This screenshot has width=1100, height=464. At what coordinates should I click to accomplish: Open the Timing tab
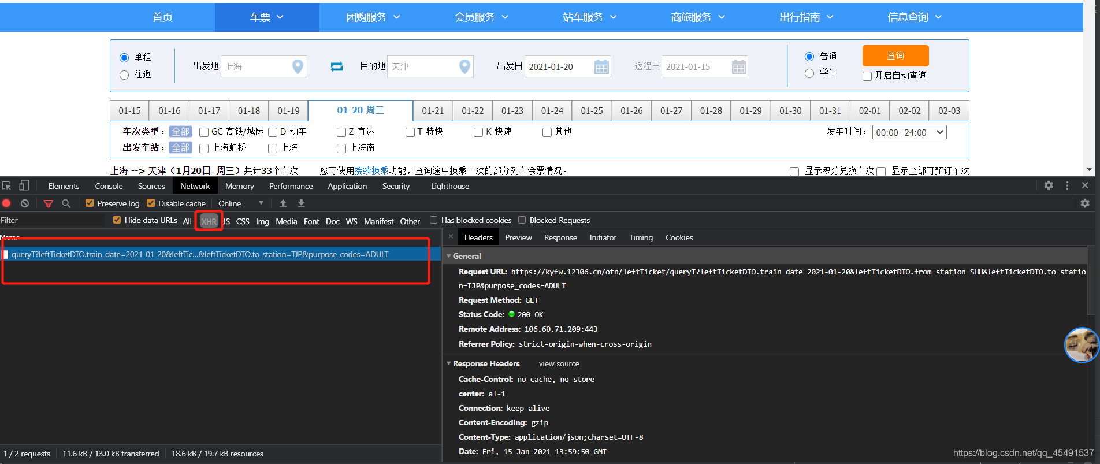pyautogui.click(x=641, y=237)
